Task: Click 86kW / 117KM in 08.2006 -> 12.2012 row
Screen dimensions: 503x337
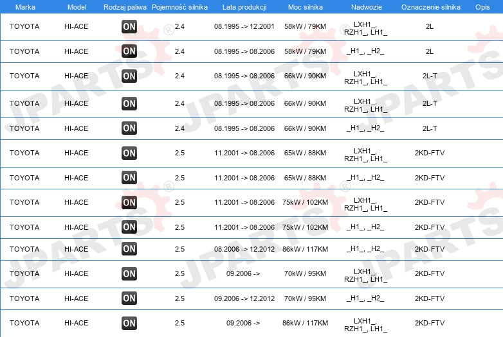Action: click(x=305, y=249)
